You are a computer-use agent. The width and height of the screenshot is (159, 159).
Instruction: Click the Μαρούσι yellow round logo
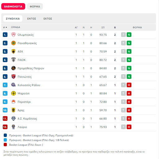tap(13, 93)
